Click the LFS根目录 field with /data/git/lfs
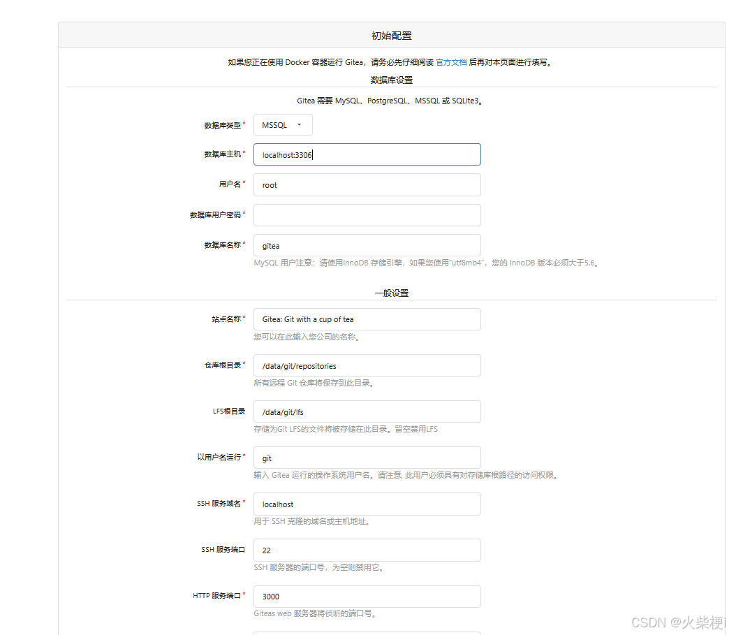The height and width of the screenshot is (635, 729). [367, 411]
